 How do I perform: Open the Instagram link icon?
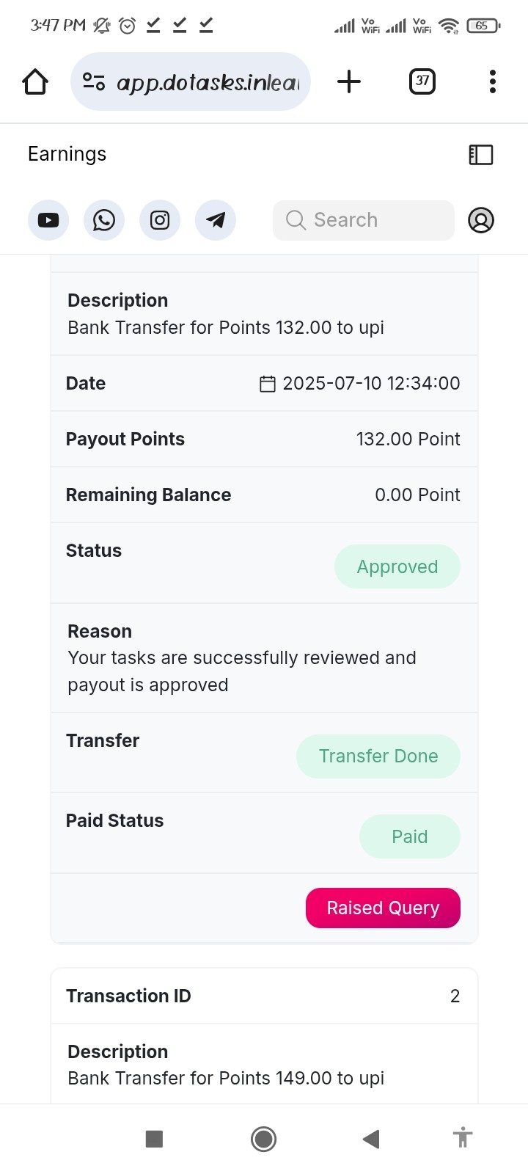(160, 220)
